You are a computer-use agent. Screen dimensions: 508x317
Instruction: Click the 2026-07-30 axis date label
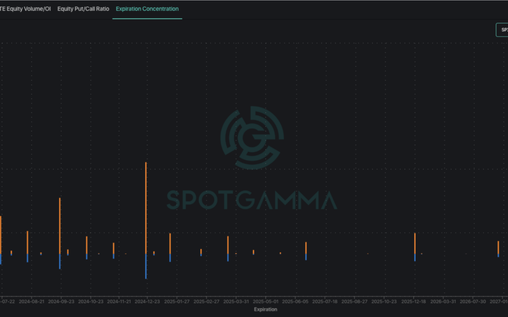point(473,302)
